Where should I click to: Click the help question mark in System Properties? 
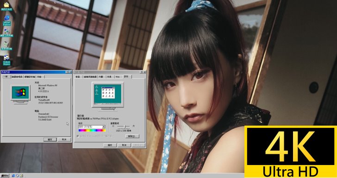(x=67, y=72)
